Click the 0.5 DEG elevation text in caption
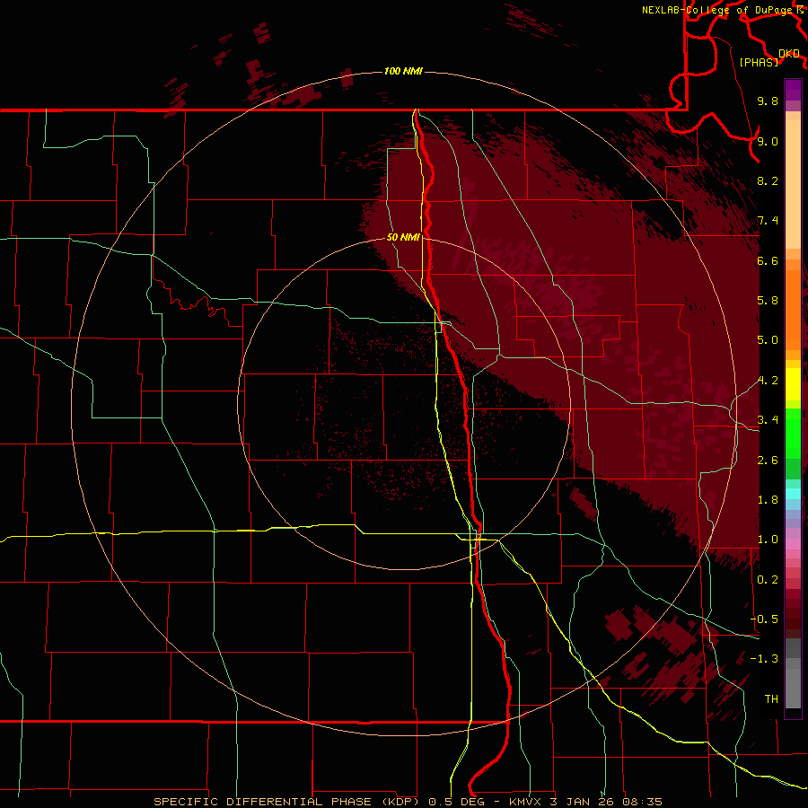This screenshot has height=808, width=808. pyautogui.click(x=459, y=802)
